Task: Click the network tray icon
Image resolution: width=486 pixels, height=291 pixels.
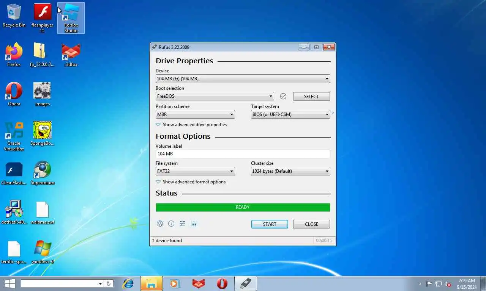Action: coord(439,284)
